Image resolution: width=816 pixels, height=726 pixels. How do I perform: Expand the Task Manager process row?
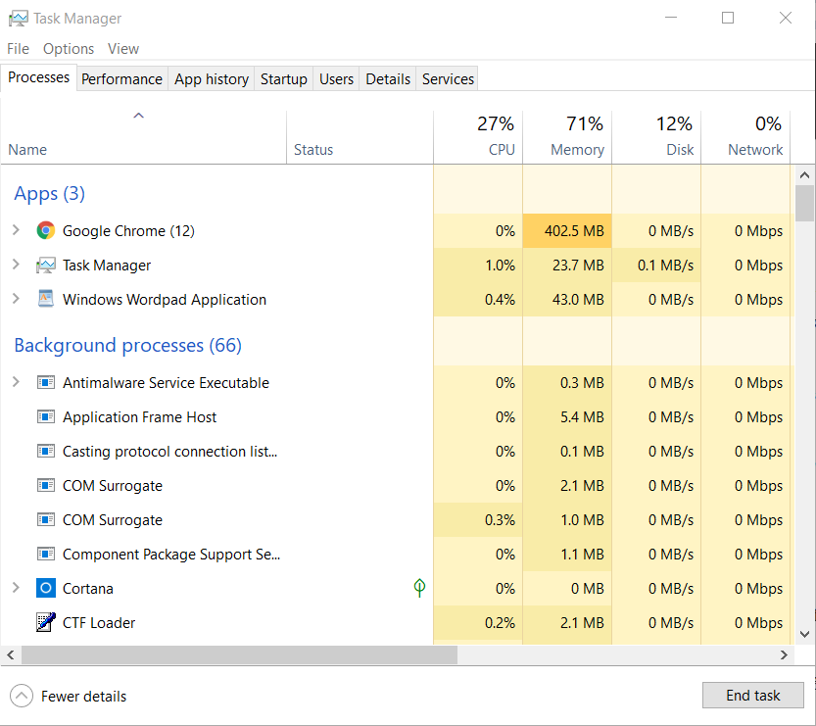click(16, 265)
